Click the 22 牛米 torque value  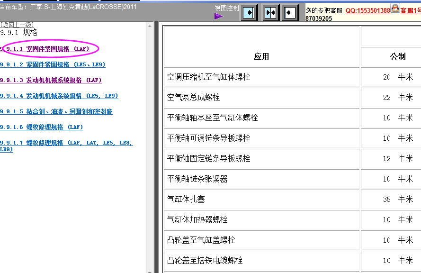pyautogui.click(x=398, y=98)
